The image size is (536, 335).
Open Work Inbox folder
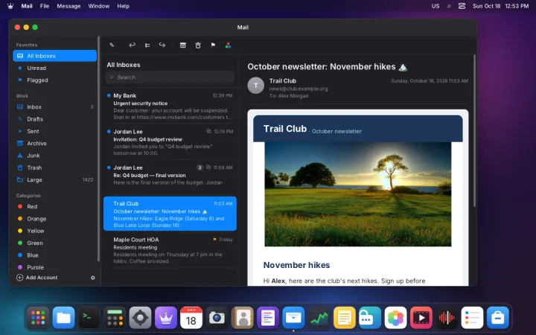[54, 107]
